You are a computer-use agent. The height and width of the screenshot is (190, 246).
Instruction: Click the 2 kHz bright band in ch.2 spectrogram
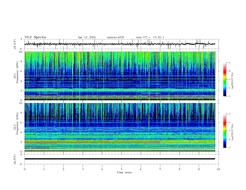(120, 142)
